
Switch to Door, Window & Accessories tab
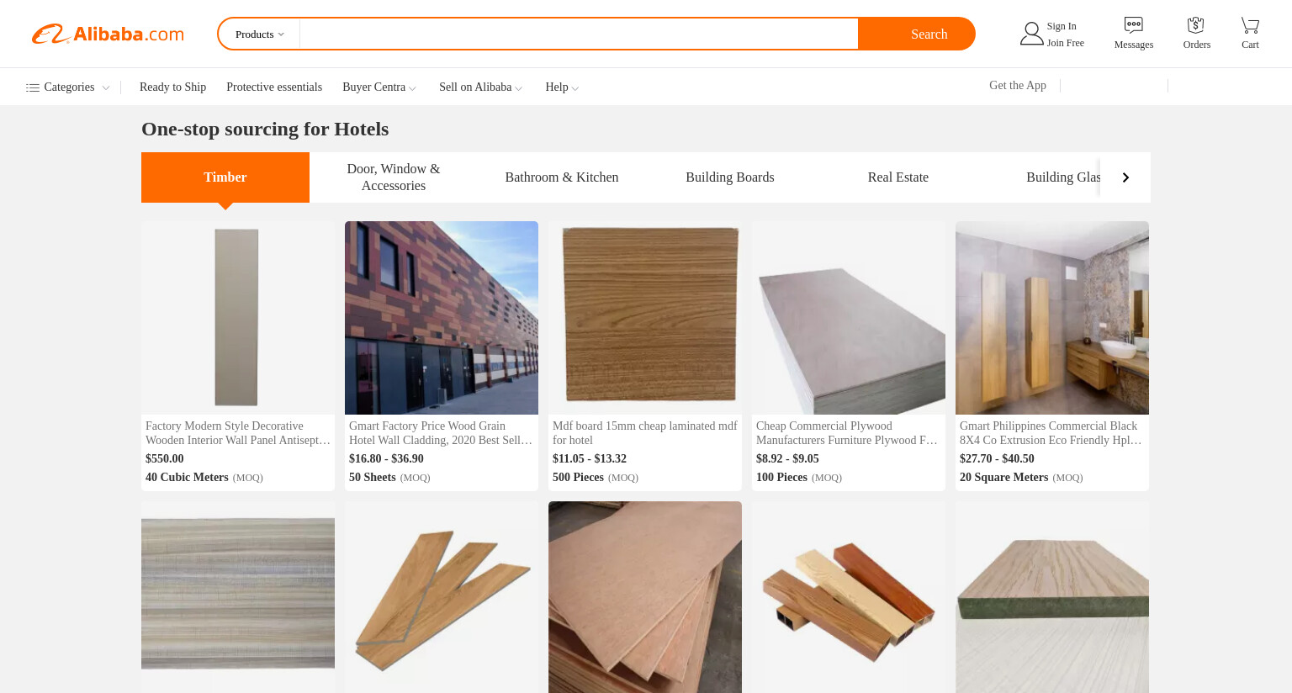[x=394, y=177]
